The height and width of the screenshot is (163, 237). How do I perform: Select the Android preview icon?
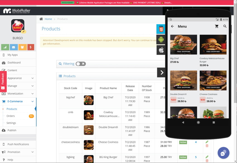[161, 40]
